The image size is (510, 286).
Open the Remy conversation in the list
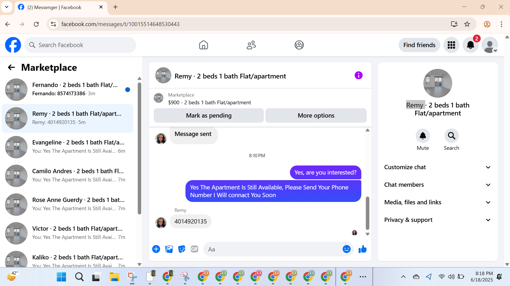click(67, 118)
